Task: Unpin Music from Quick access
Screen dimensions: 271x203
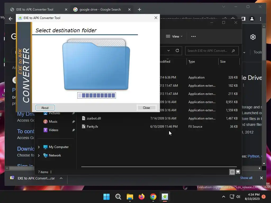Action: pos(74,122)
